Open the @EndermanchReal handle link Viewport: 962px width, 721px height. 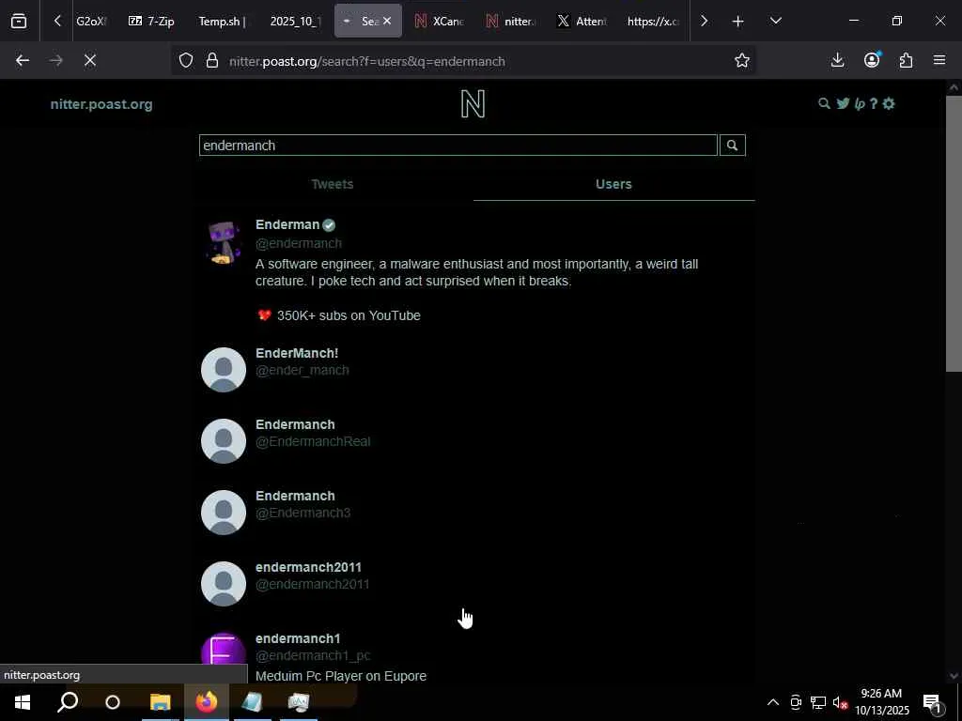point(313,441)
